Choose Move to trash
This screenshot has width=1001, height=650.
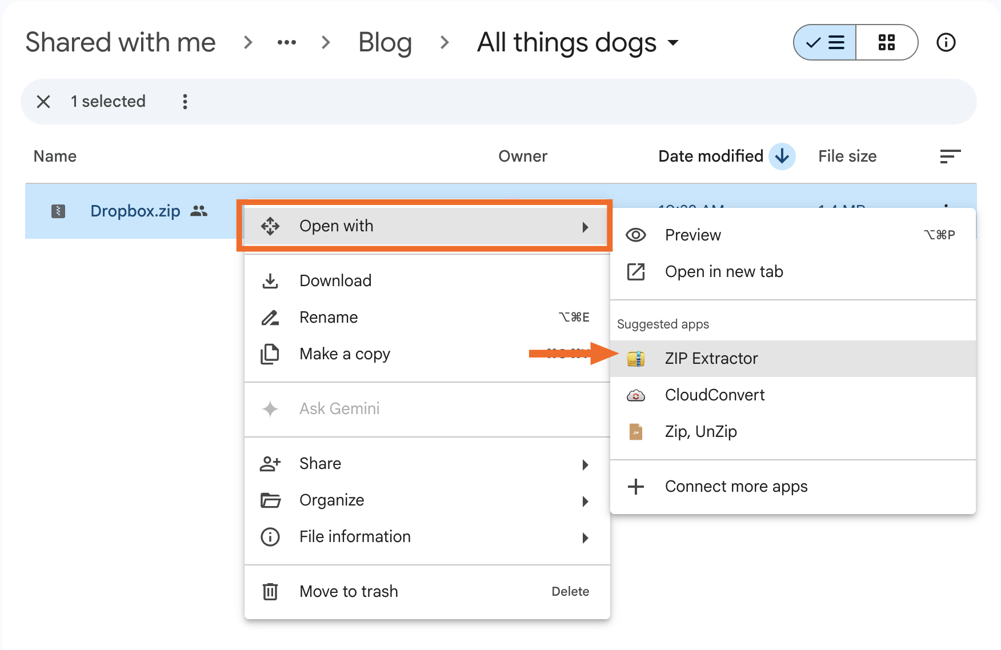click(x=427, y=591)
